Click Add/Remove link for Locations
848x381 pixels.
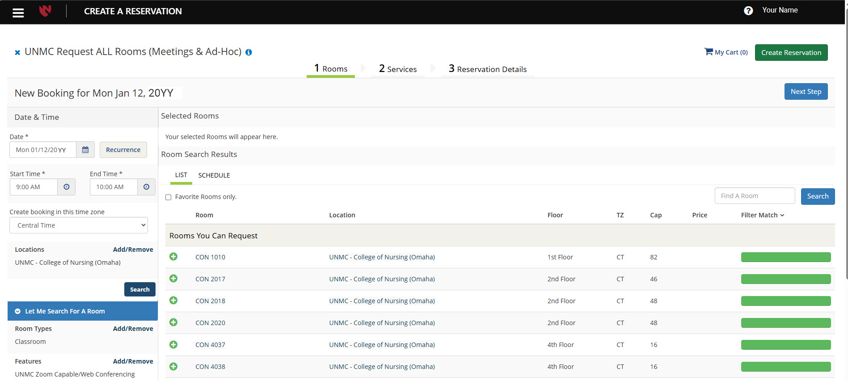(133, 250)
